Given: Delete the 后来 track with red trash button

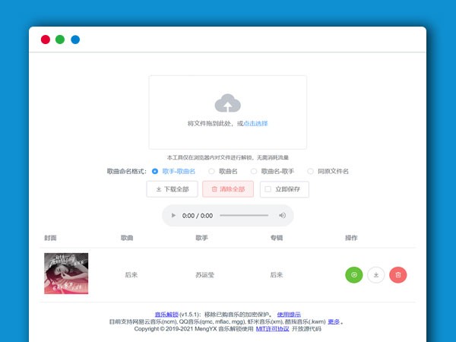Looking at the screenshot, I should [x=397, y=274].
